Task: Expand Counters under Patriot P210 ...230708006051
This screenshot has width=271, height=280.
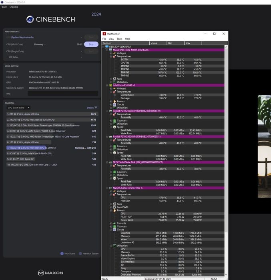Action: [x=111, y=146]
